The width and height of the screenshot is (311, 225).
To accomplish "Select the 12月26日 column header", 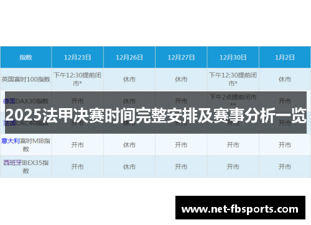I will [x=129, y=57].
